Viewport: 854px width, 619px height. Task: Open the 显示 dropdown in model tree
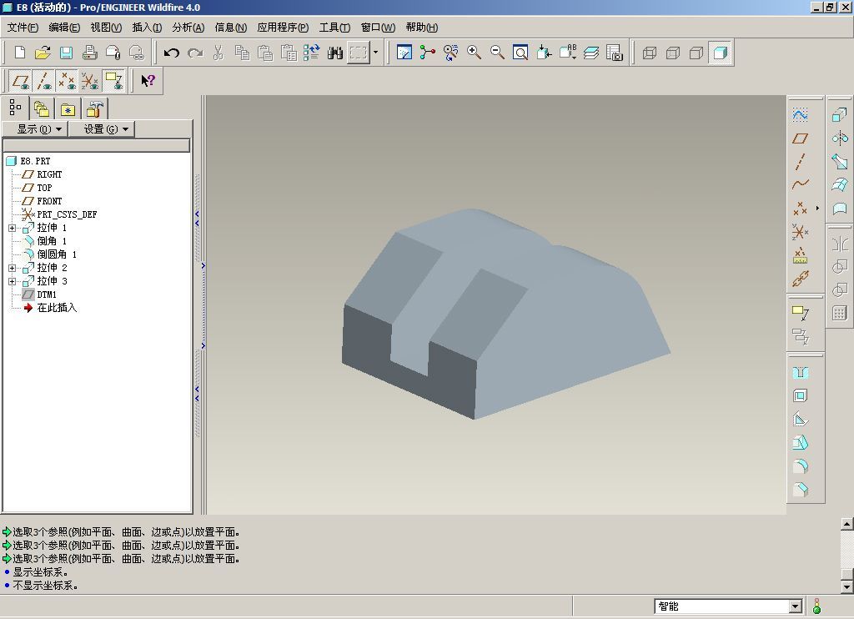[35, 129]
